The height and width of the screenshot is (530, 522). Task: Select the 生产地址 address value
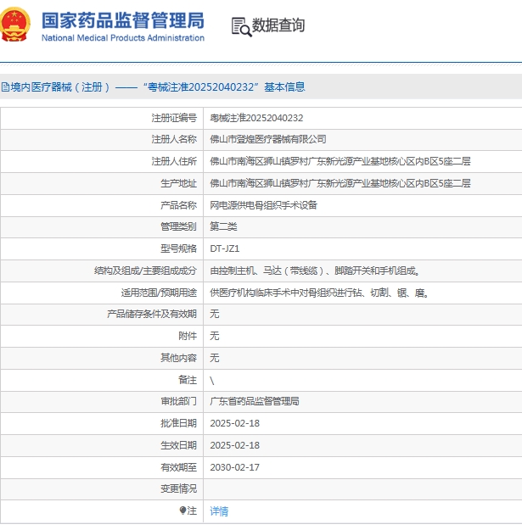pyautogui.click(x=340, y=183)
